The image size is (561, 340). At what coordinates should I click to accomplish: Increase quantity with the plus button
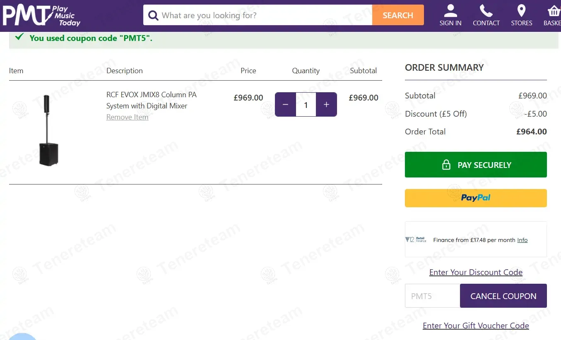coord(326,105)
